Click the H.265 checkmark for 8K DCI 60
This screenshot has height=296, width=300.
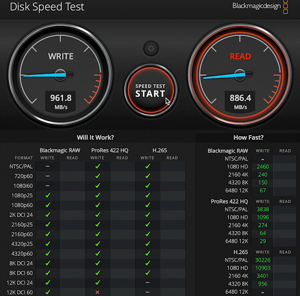[147, 273]
